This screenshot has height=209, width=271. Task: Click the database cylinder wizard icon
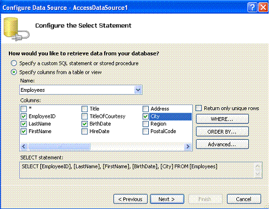(x=17, y=29)
